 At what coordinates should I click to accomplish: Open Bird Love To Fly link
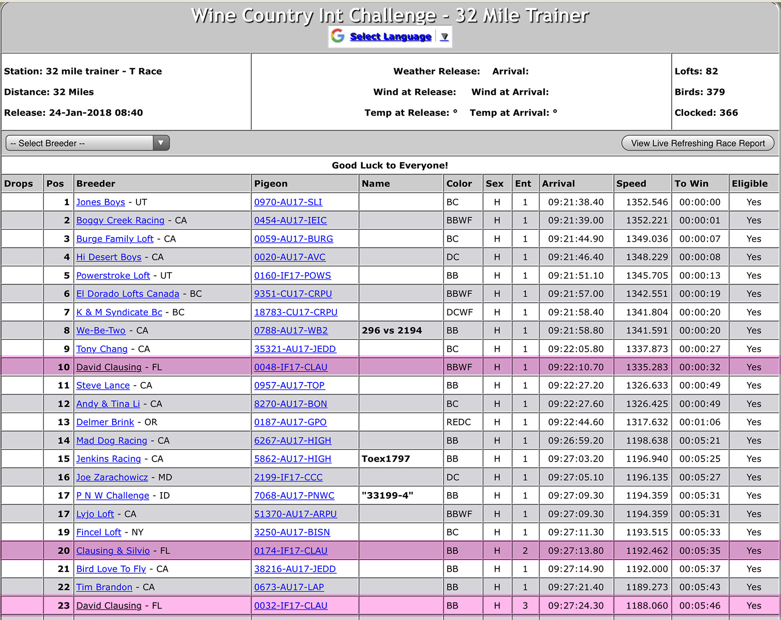coord(111,569)
